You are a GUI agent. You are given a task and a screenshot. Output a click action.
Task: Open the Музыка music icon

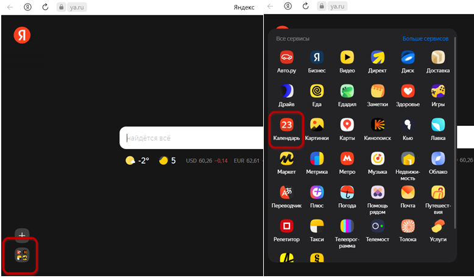(x=378, y=159)
